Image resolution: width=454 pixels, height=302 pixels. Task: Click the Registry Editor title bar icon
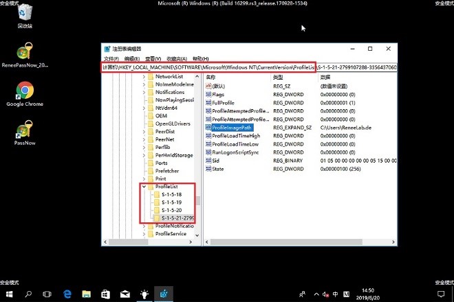[x=107, y=49]
